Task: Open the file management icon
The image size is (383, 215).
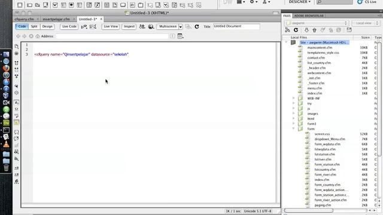Action: pos(142,26)
